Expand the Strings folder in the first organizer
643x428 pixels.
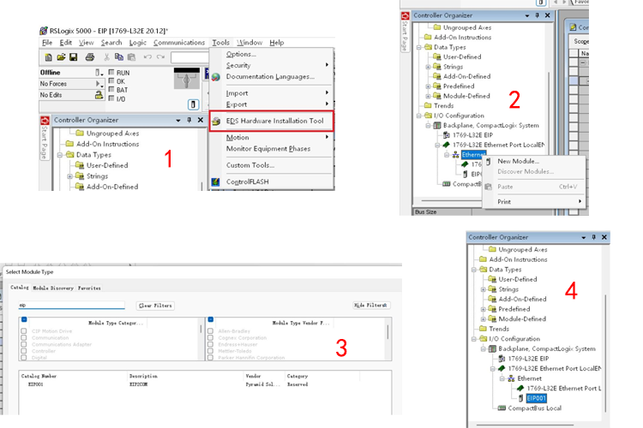pos(70,176)
